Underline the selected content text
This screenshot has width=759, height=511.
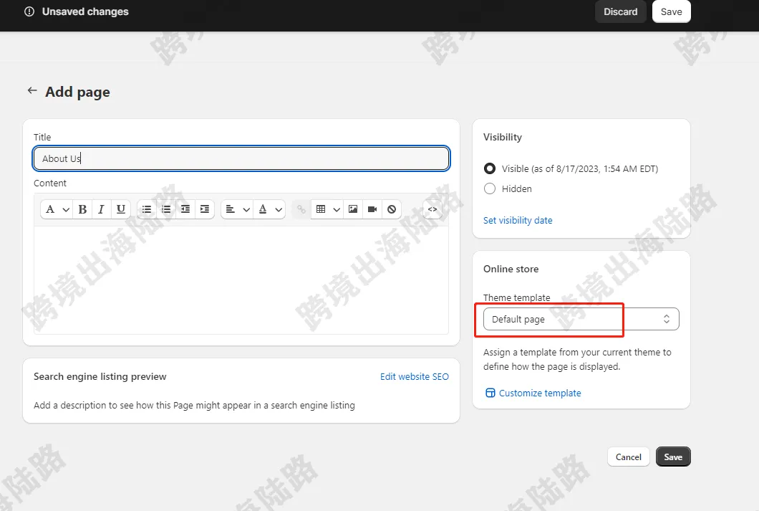(x=120, y=209)
